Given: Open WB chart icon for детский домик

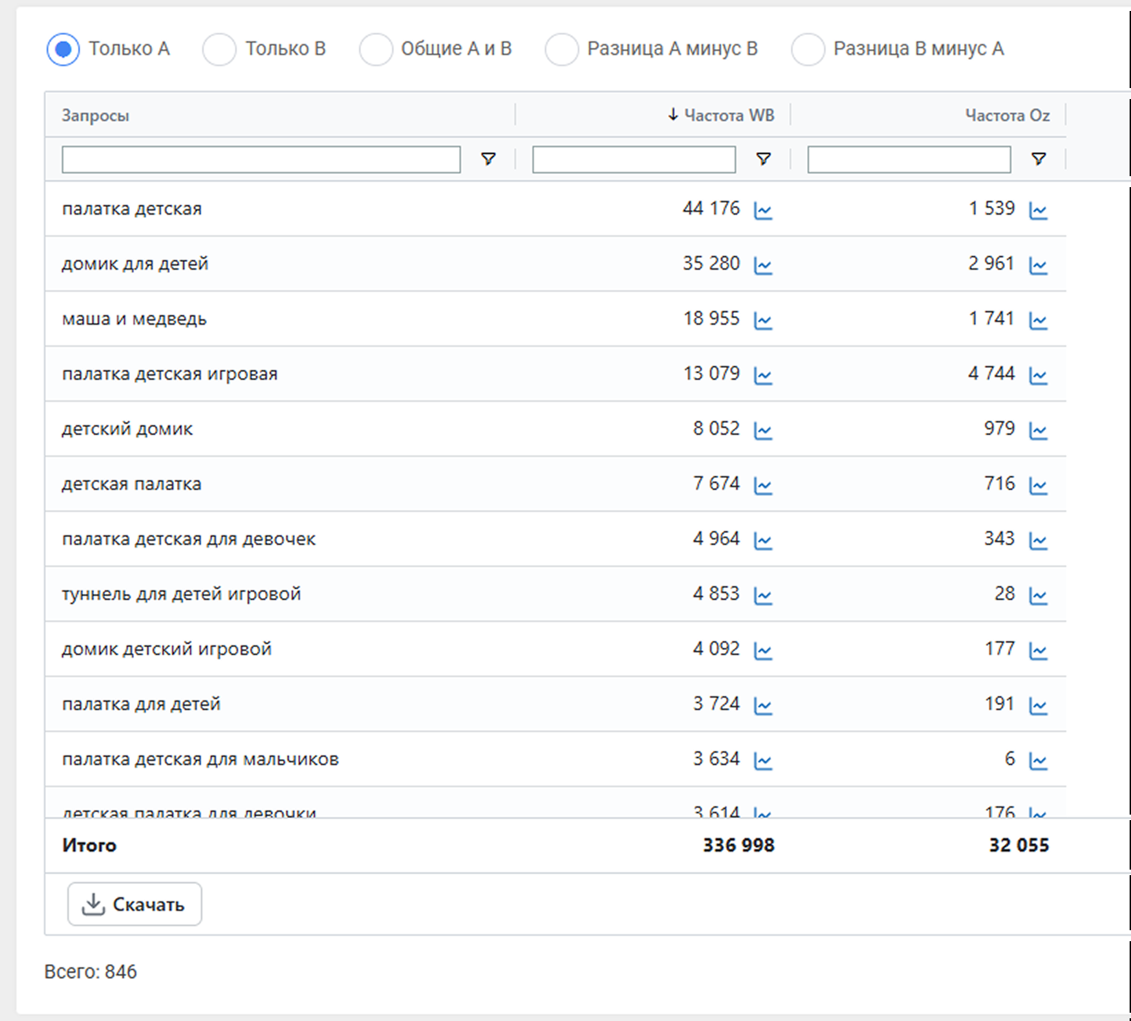Looking at the screenshot, I should pos(763,431).
